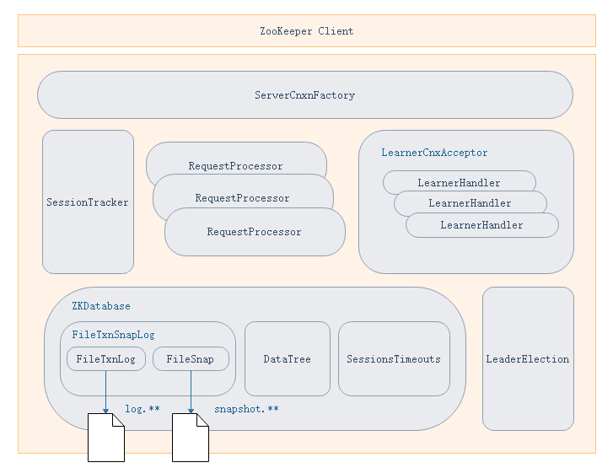The height and width of the screenshot is (468, 613).
Task: Click the front RequestProcessor shape
Action: [255, 232]
